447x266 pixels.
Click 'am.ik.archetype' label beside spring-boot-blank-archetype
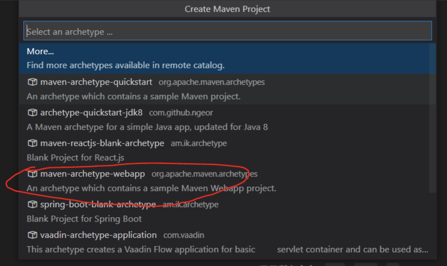coord(190,205)
